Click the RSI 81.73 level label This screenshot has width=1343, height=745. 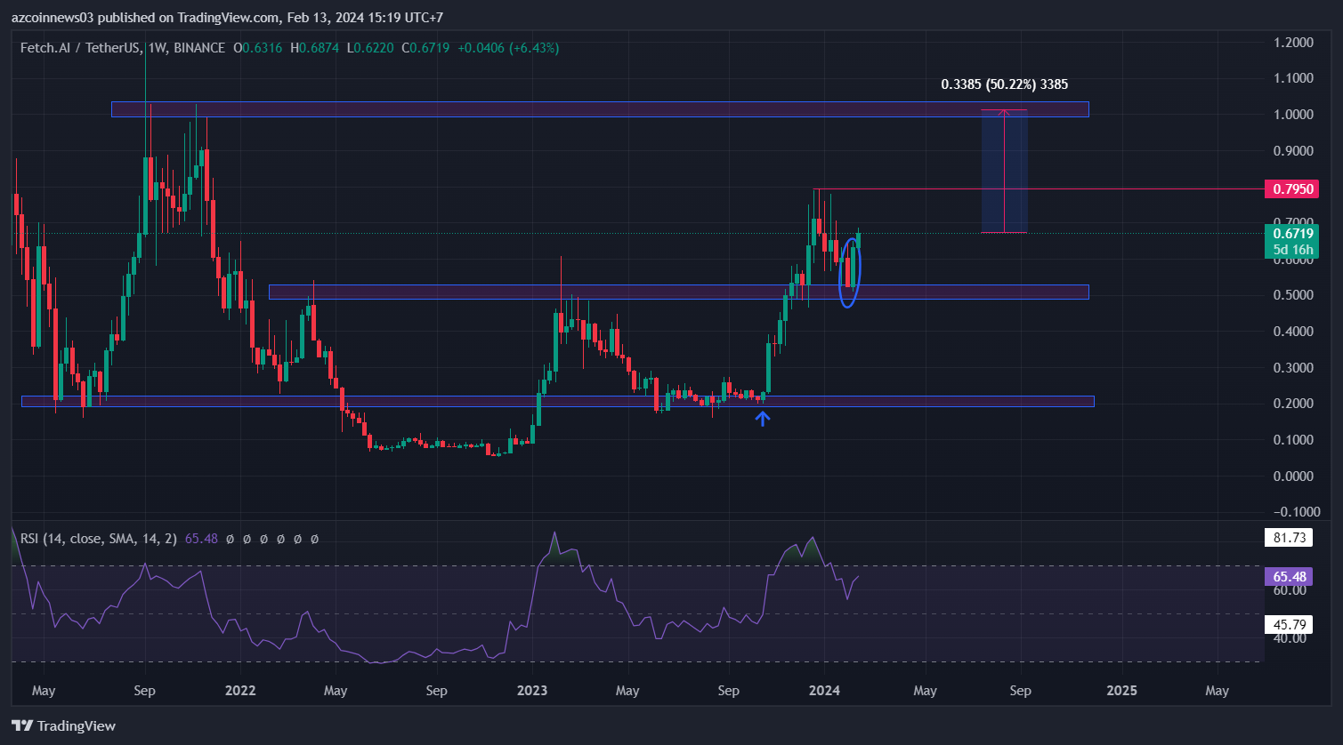point(1285,538)
